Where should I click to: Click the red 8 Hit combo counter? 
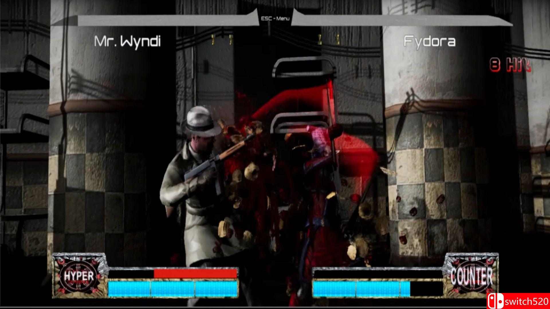(510, 65)
